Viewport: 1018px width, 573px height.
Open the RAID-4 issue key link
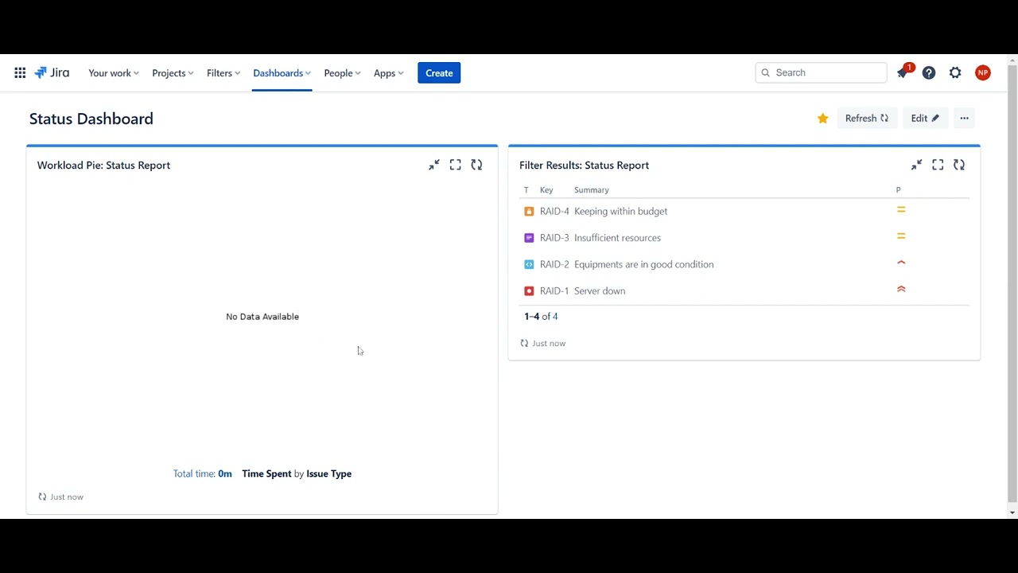click(554, 212)
